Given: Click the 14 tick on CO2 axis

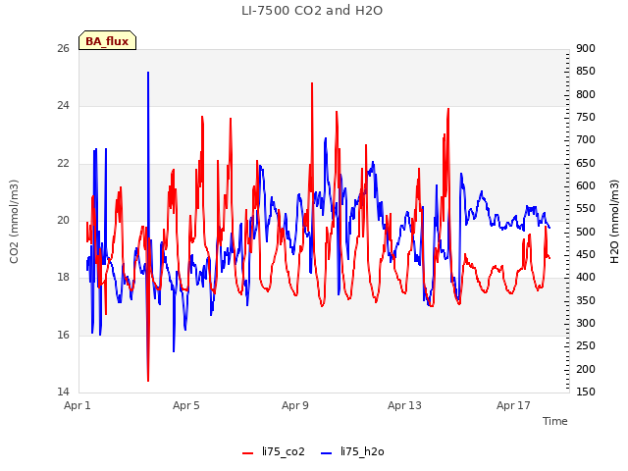Looking at the screenshot, I should point(63,392).
